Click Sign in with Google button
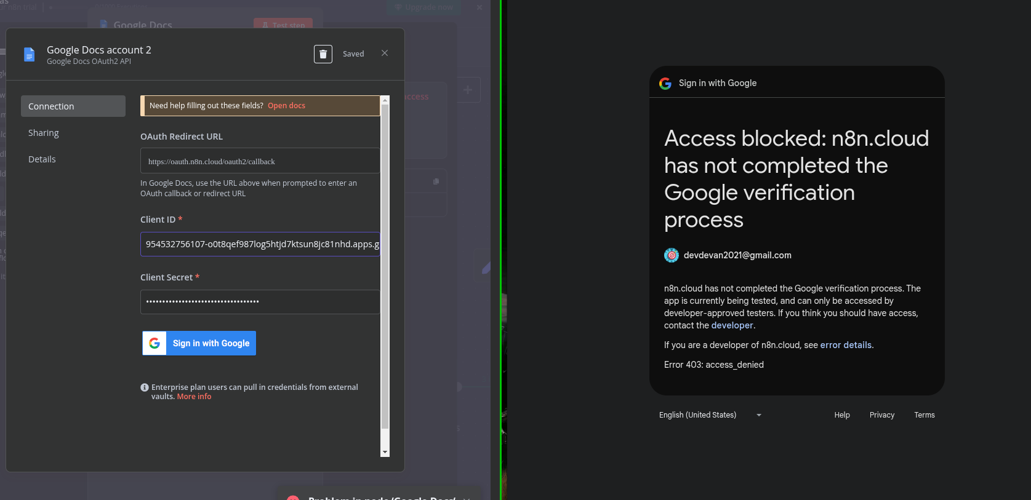The image size is (1031, 500). click(199, 343)
